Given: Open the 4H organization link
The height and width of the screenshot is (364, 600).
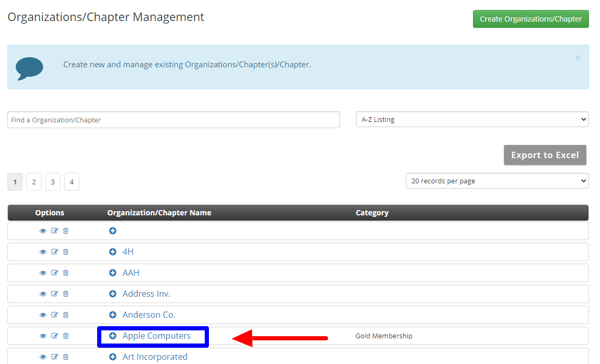Looking at the screenshot, I should coord(128,252).
